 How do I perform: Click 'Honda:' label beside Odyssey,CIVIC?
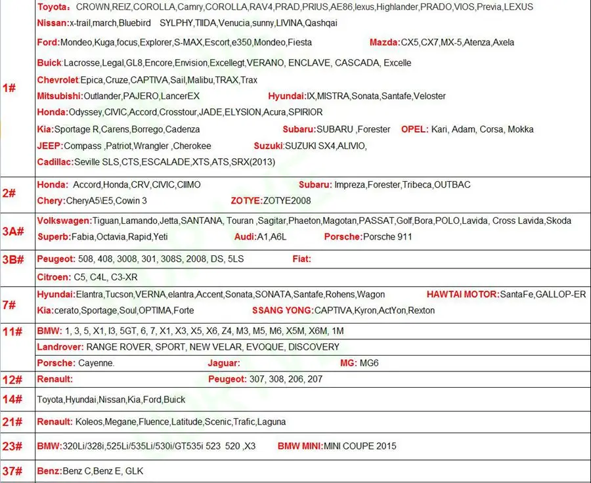coord(53,112)
